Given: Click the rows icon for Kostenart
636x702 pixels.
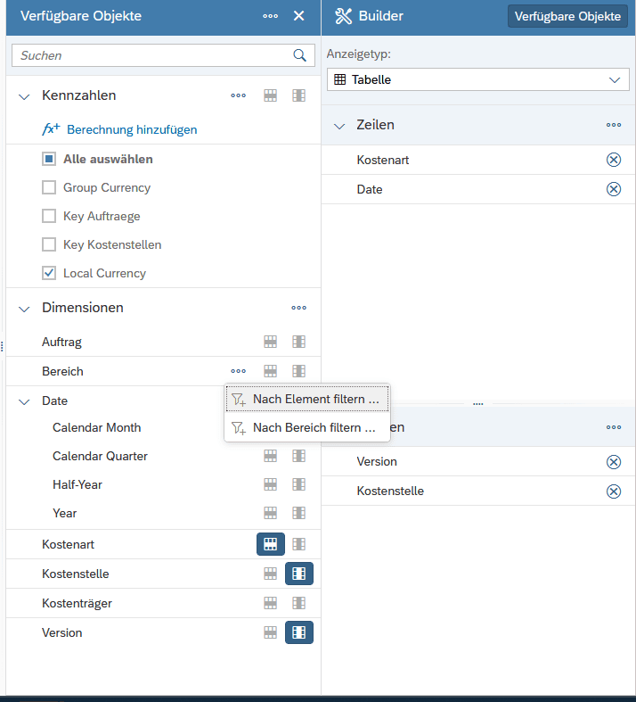Looking at the screenshot, I should click(270, 544).
